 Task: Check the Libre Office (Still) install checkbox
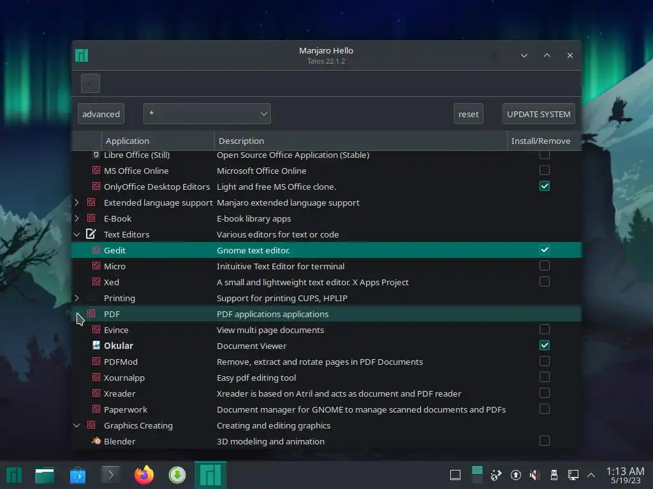[x=545, y=155]
